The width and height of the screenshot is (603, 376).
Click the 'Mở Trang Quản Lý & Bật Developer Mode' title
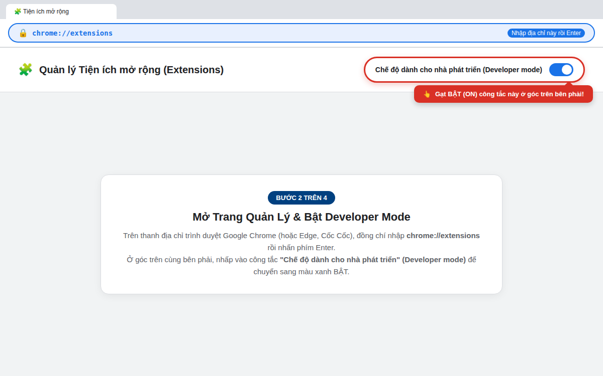point(301,217)
